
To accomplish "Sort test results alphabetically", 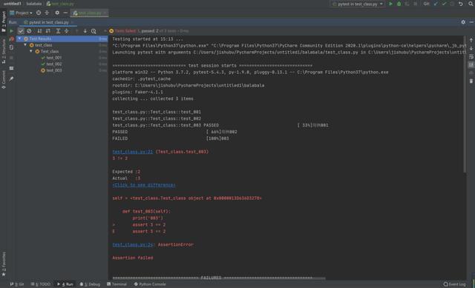I will click(x=39, y=31).
